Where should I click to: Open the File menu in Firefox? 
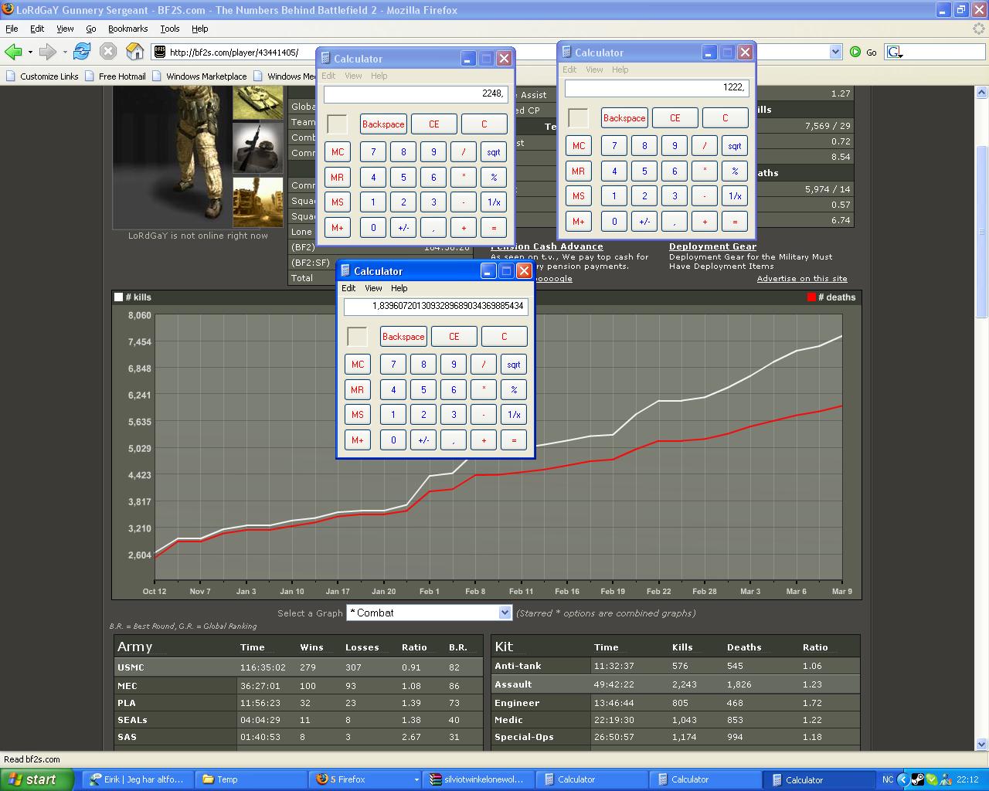coord(12,29)
